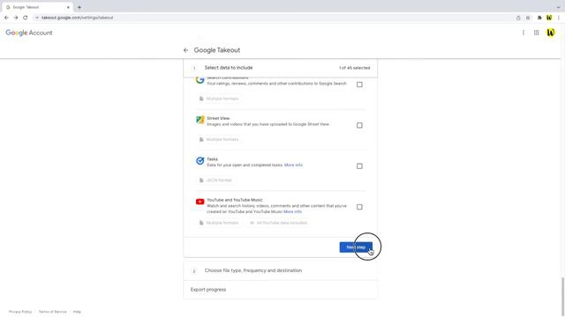Open the Help footer link

[x=77, y=312]
